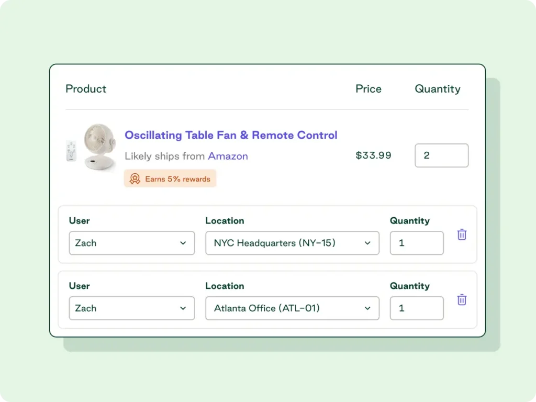Click the Likely ships from text
Image resolution: width=536 pixels, height=402 pixels.
click(165, 156)
